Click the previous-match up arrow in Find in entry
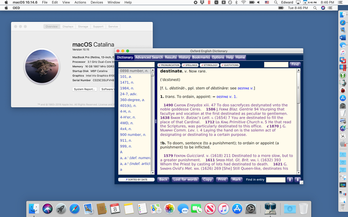Screen dimensions: 348x217 coord(290,179)
